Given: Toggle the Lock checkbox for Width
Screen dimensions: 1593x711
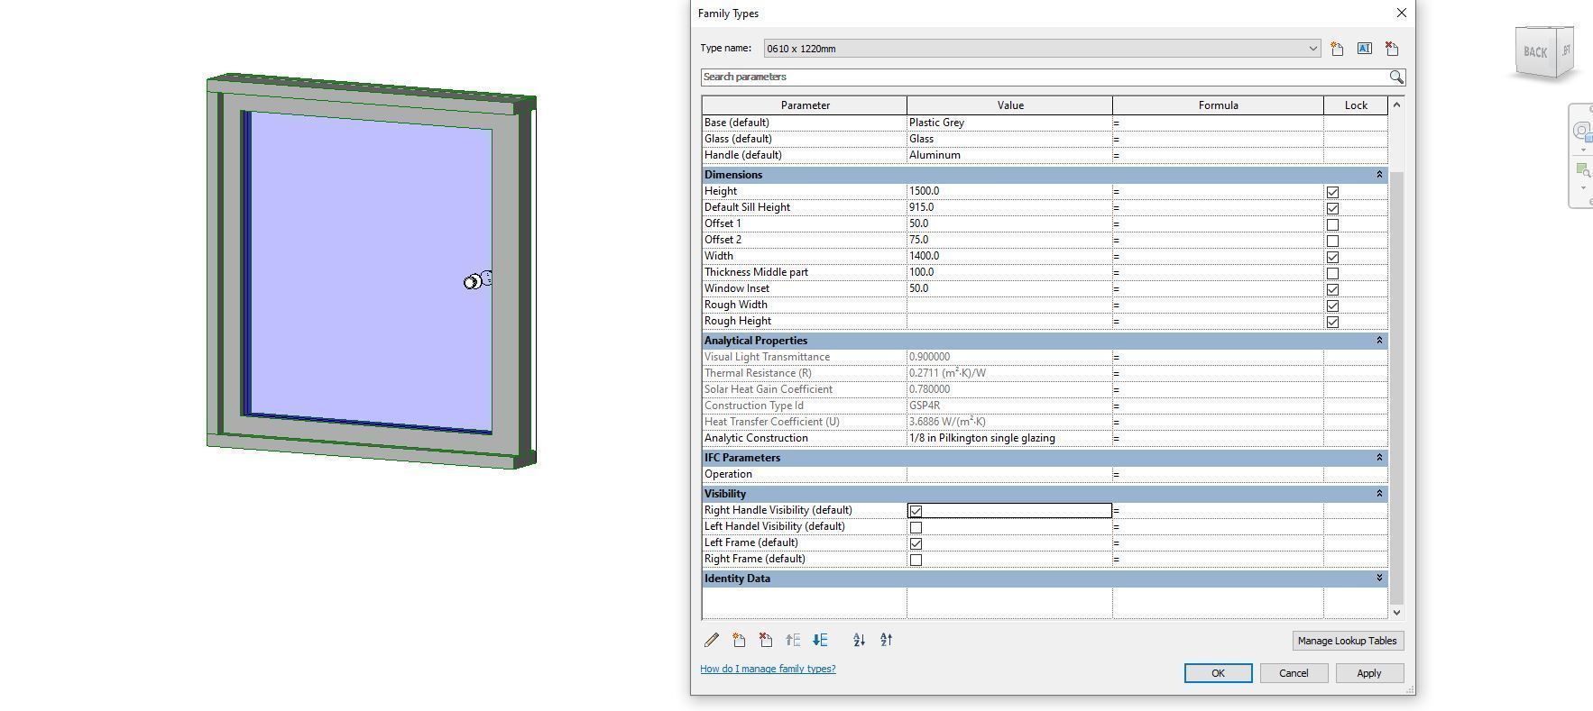Looking at the screenshot, I should (x=1332, y=257).
